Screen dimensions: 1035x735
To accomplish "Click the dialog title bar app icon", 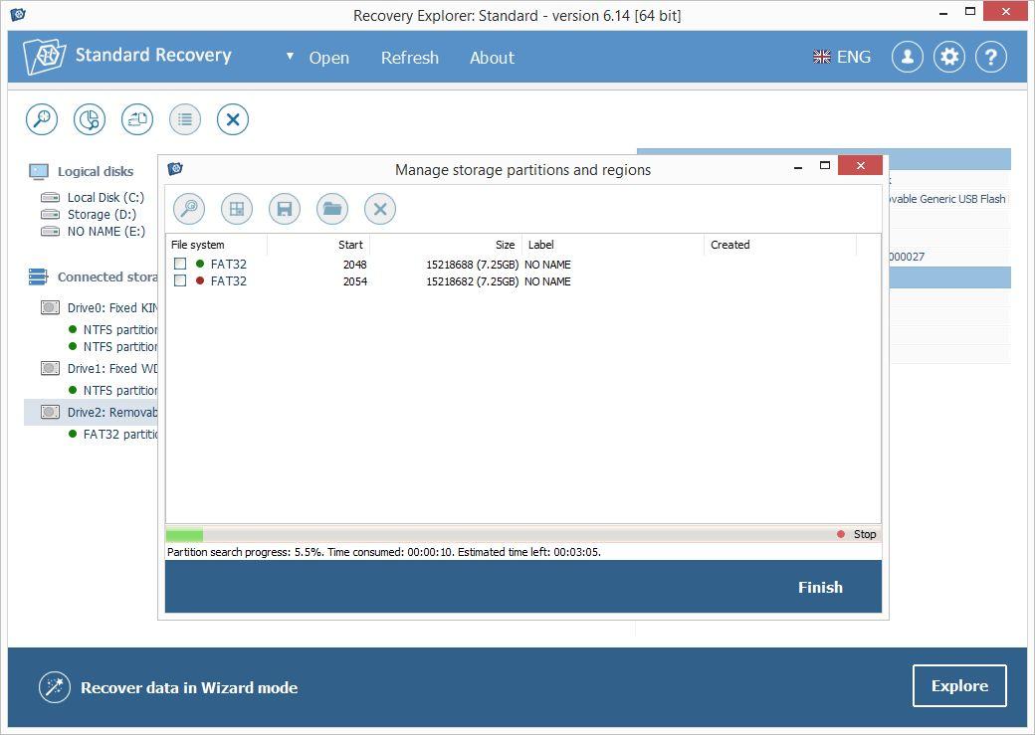I will pos(175,169).
